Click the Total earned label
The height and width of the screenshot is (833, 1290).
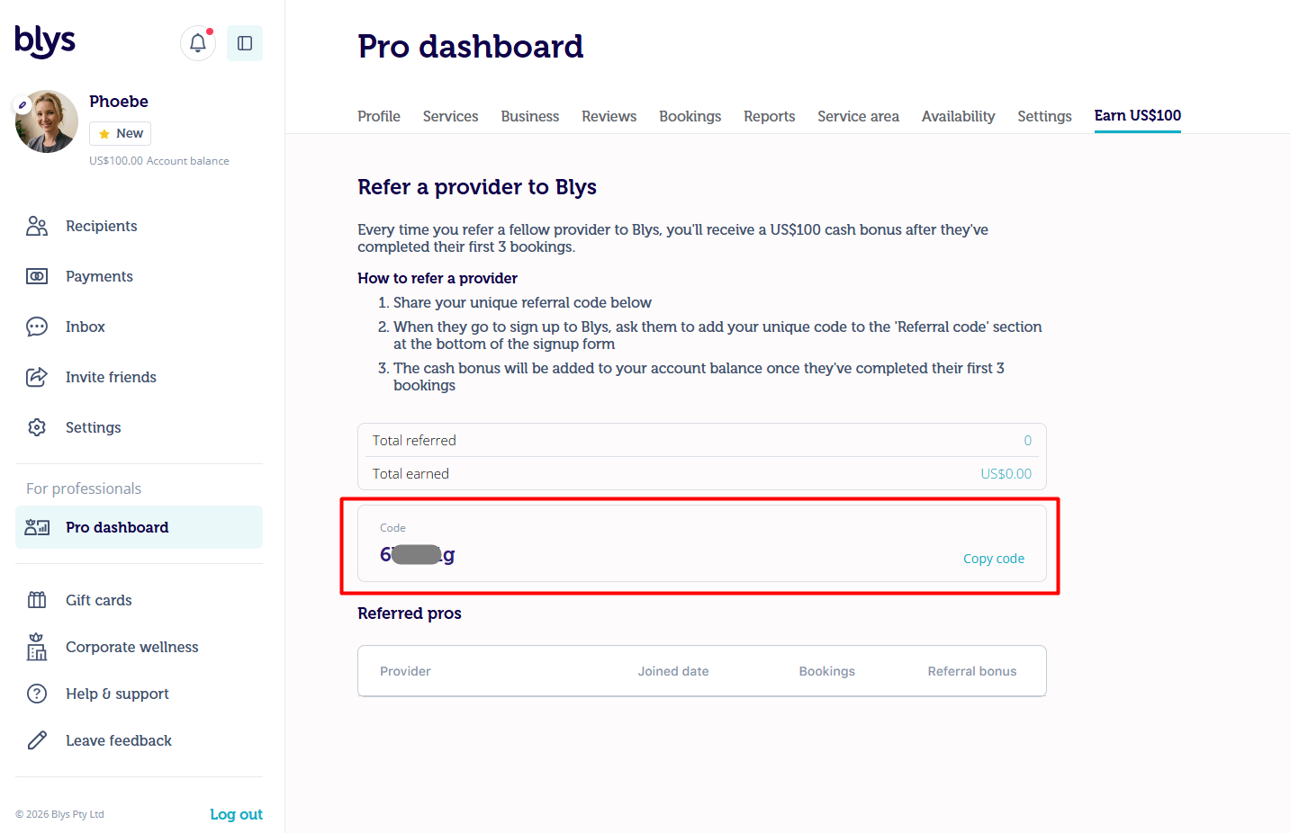click(x=410, y=474)
